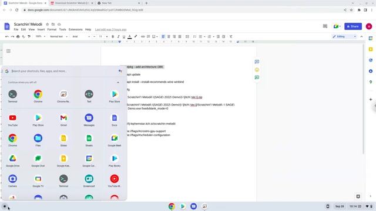Screen dimensions: 376x211
Task: Toggle Italic formatting in the toolbar
Action: pyautogui.click(x=118, y=36)
